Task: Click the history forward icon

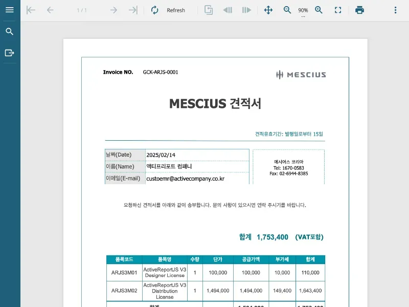Action: point(246,10)
